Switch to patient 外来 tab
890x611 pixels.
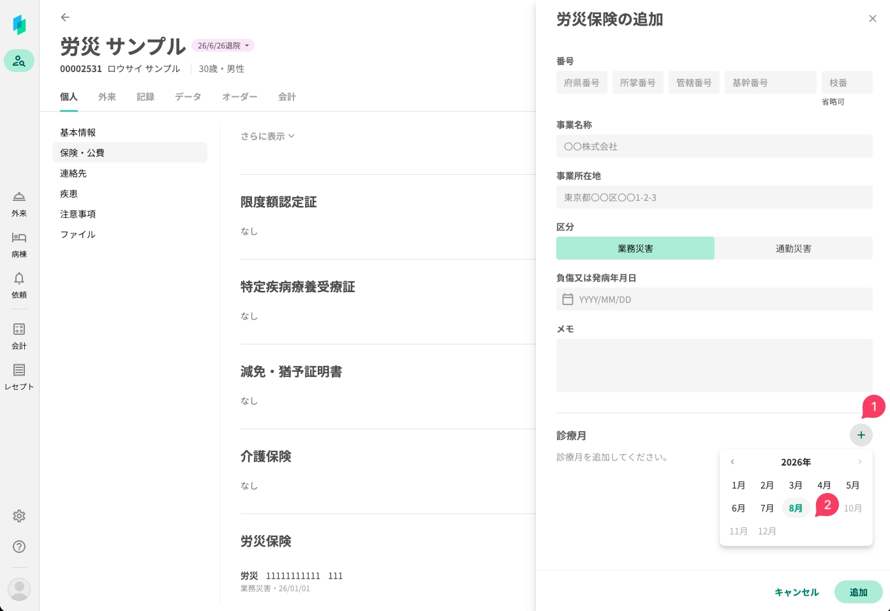pos(107,96)
